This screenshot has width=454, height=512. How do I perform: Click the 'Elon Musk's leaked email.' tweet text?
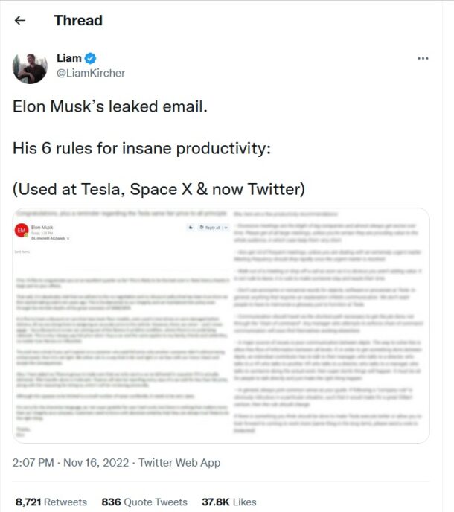pyautogui.click(x=109, y=106)
